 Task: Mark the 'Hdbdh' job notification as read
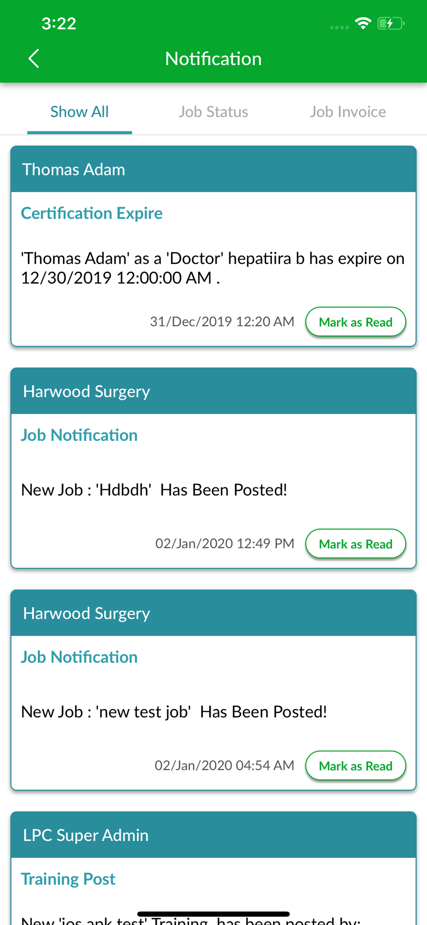(355, 544)
